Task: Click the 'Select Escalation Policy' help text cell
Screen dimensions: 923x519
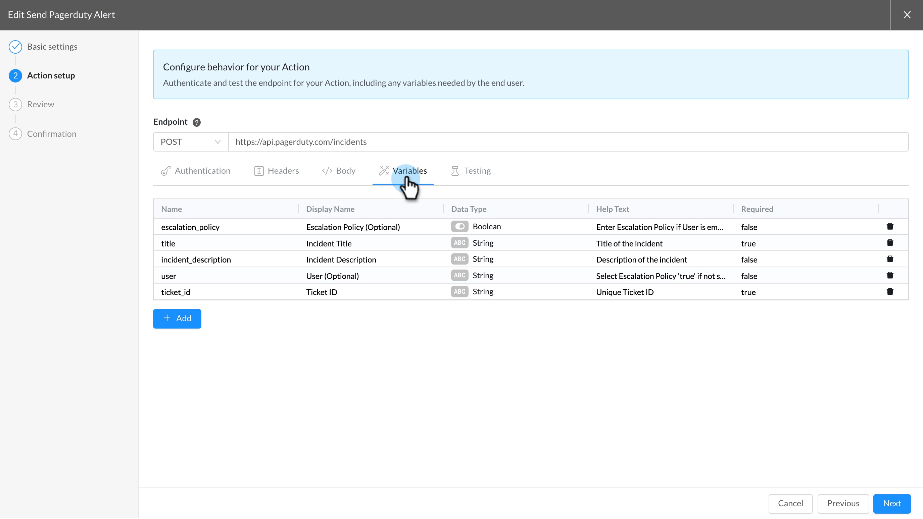Action: (x=661, y=276)
